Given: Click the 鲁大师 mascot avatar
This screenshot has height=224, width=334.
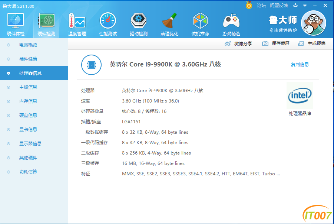Looking at the screenshot, I should coord(313,23).
